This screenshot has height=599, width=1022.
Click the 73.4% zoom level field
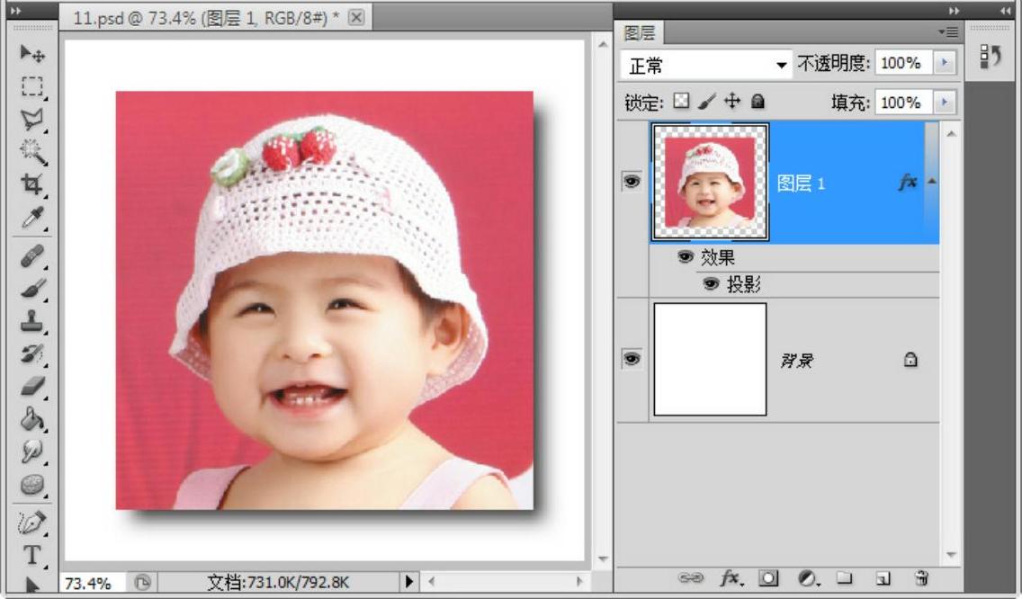point(89,583)
